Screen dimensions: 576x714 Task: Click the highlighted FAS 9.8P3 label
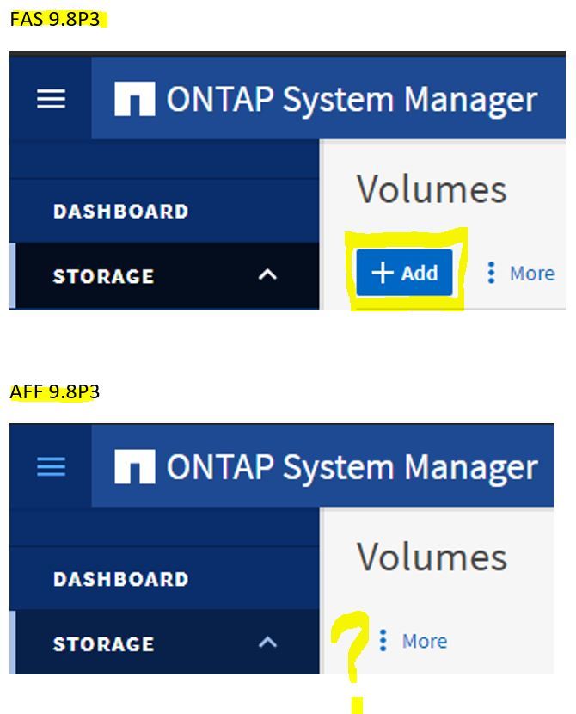55,19
